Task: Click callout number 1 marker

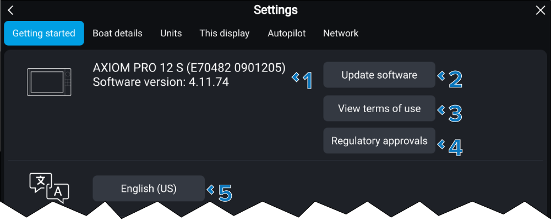Action: (304, 80)
